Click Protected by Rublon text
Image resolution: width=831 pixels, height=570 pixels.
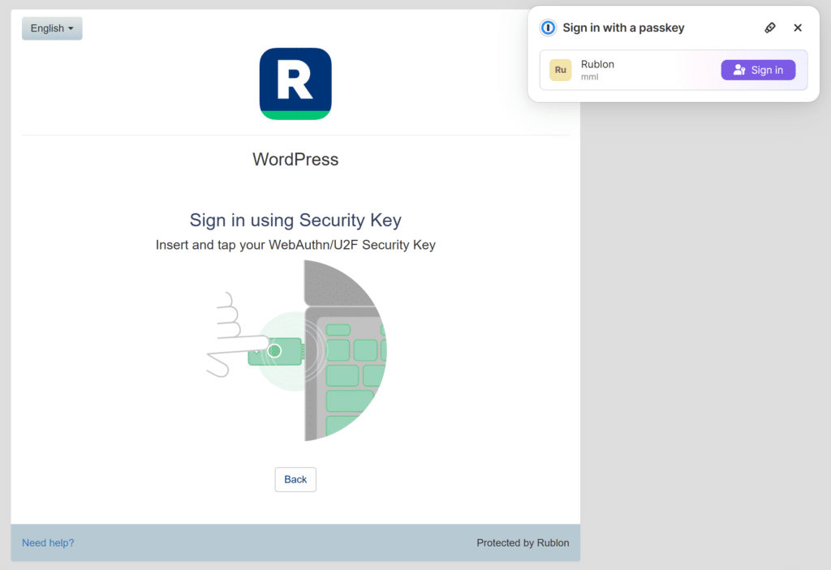[x=523, y=542]
